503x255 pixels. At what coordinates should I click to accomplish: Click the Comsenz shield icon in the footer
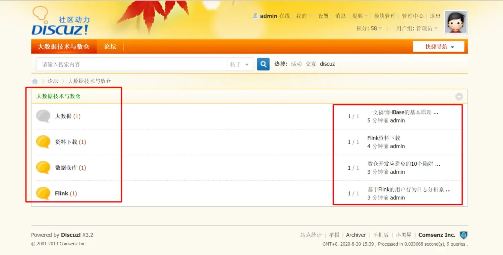click(x=463, y=235)
